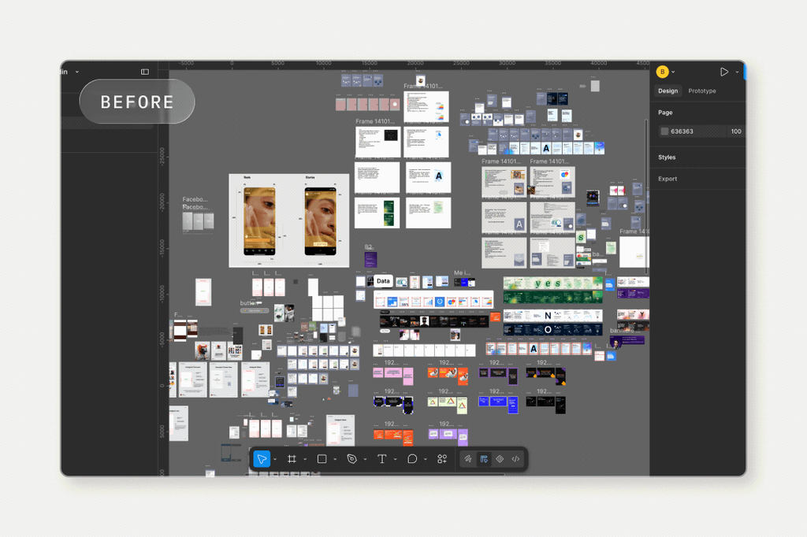Click the Export section label

coord(668,179)
